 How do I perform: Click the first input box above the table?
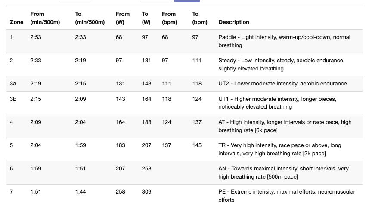(75, 1)
